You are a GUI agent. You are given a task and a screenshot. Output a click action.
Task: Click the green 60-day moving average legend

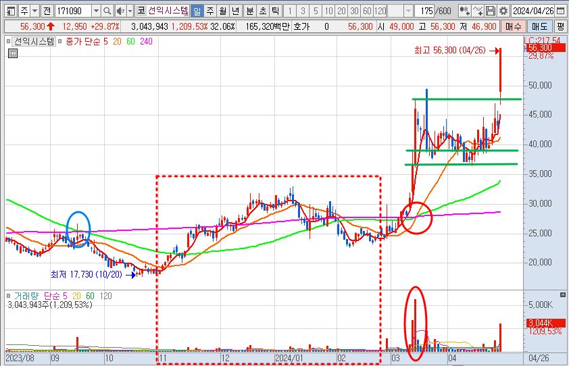[130, 41]
